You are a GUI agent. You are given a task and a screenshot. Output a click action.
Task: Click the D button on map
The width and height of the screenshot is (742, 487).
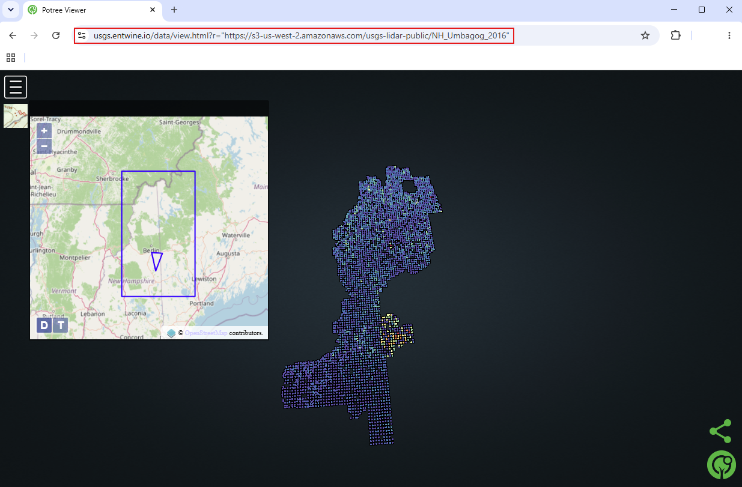(x=44, y=325)
